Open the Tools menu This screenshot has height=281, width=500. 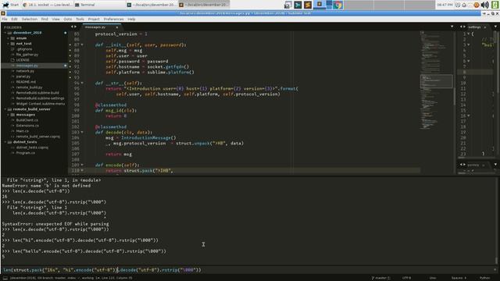80,19
